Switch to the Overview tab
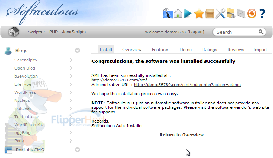This screenshot has width=273, height=158. [x=132, y=50]
